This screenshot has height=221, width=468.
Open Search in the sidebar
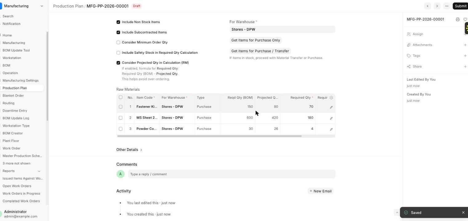coord(8,16)
